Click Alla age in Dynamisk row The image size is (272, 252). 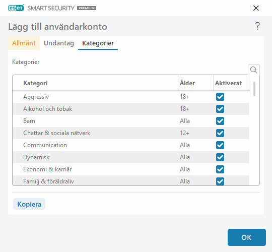tap(185, 157)
